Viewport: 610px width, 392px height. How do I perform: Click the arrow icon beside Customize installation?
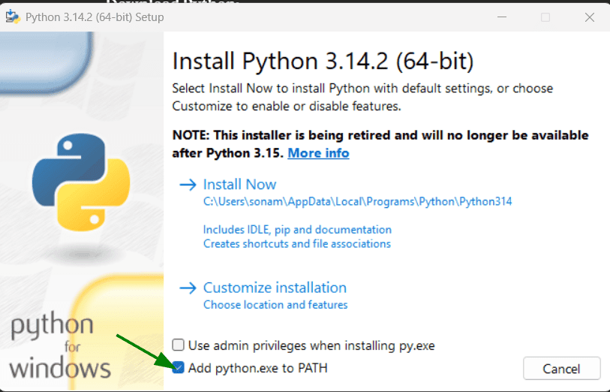tap(186, 288)
